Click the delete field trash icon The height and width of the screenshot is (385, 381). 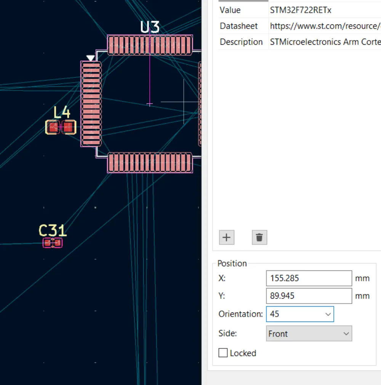point(259,237)
